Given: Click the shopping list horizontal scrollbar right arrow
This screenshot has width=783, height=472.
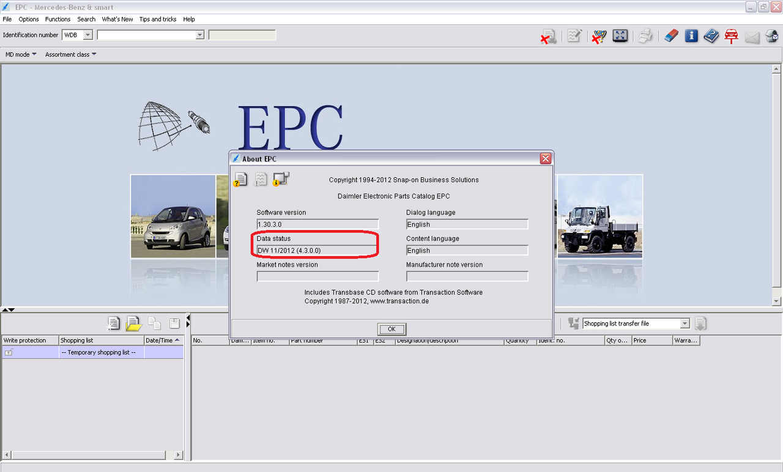Looking at the screenshot, I should pos(179,455).
